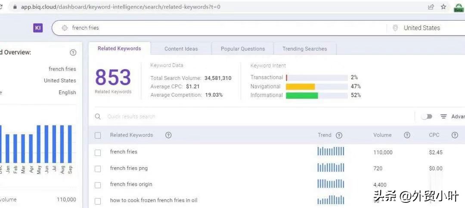The image size is (465, 208).
Task: Click the Trend column help icon
Action: [x=339, y=135]
